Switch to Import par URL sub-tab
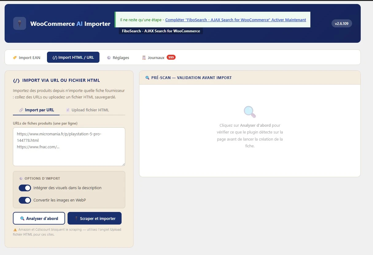The image size is (373, 255). 36,110
